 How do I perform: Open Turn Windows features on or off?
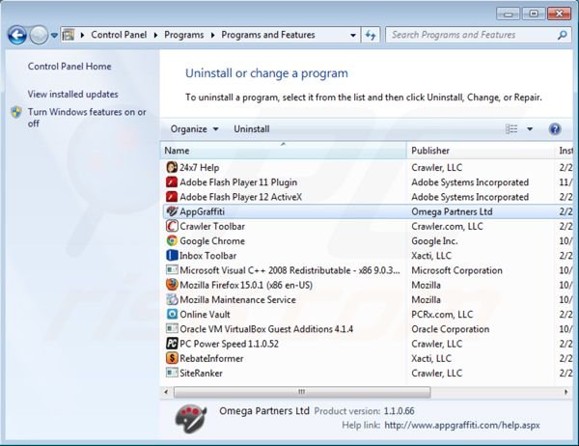87,118
